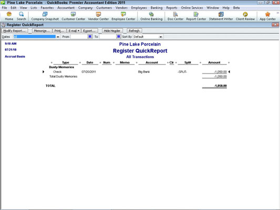
Task: Open the Reports menu
Action: click(172, 8)
